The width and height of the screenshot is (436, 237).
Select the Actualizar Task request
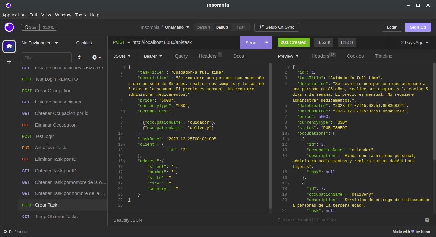(63, 148)
